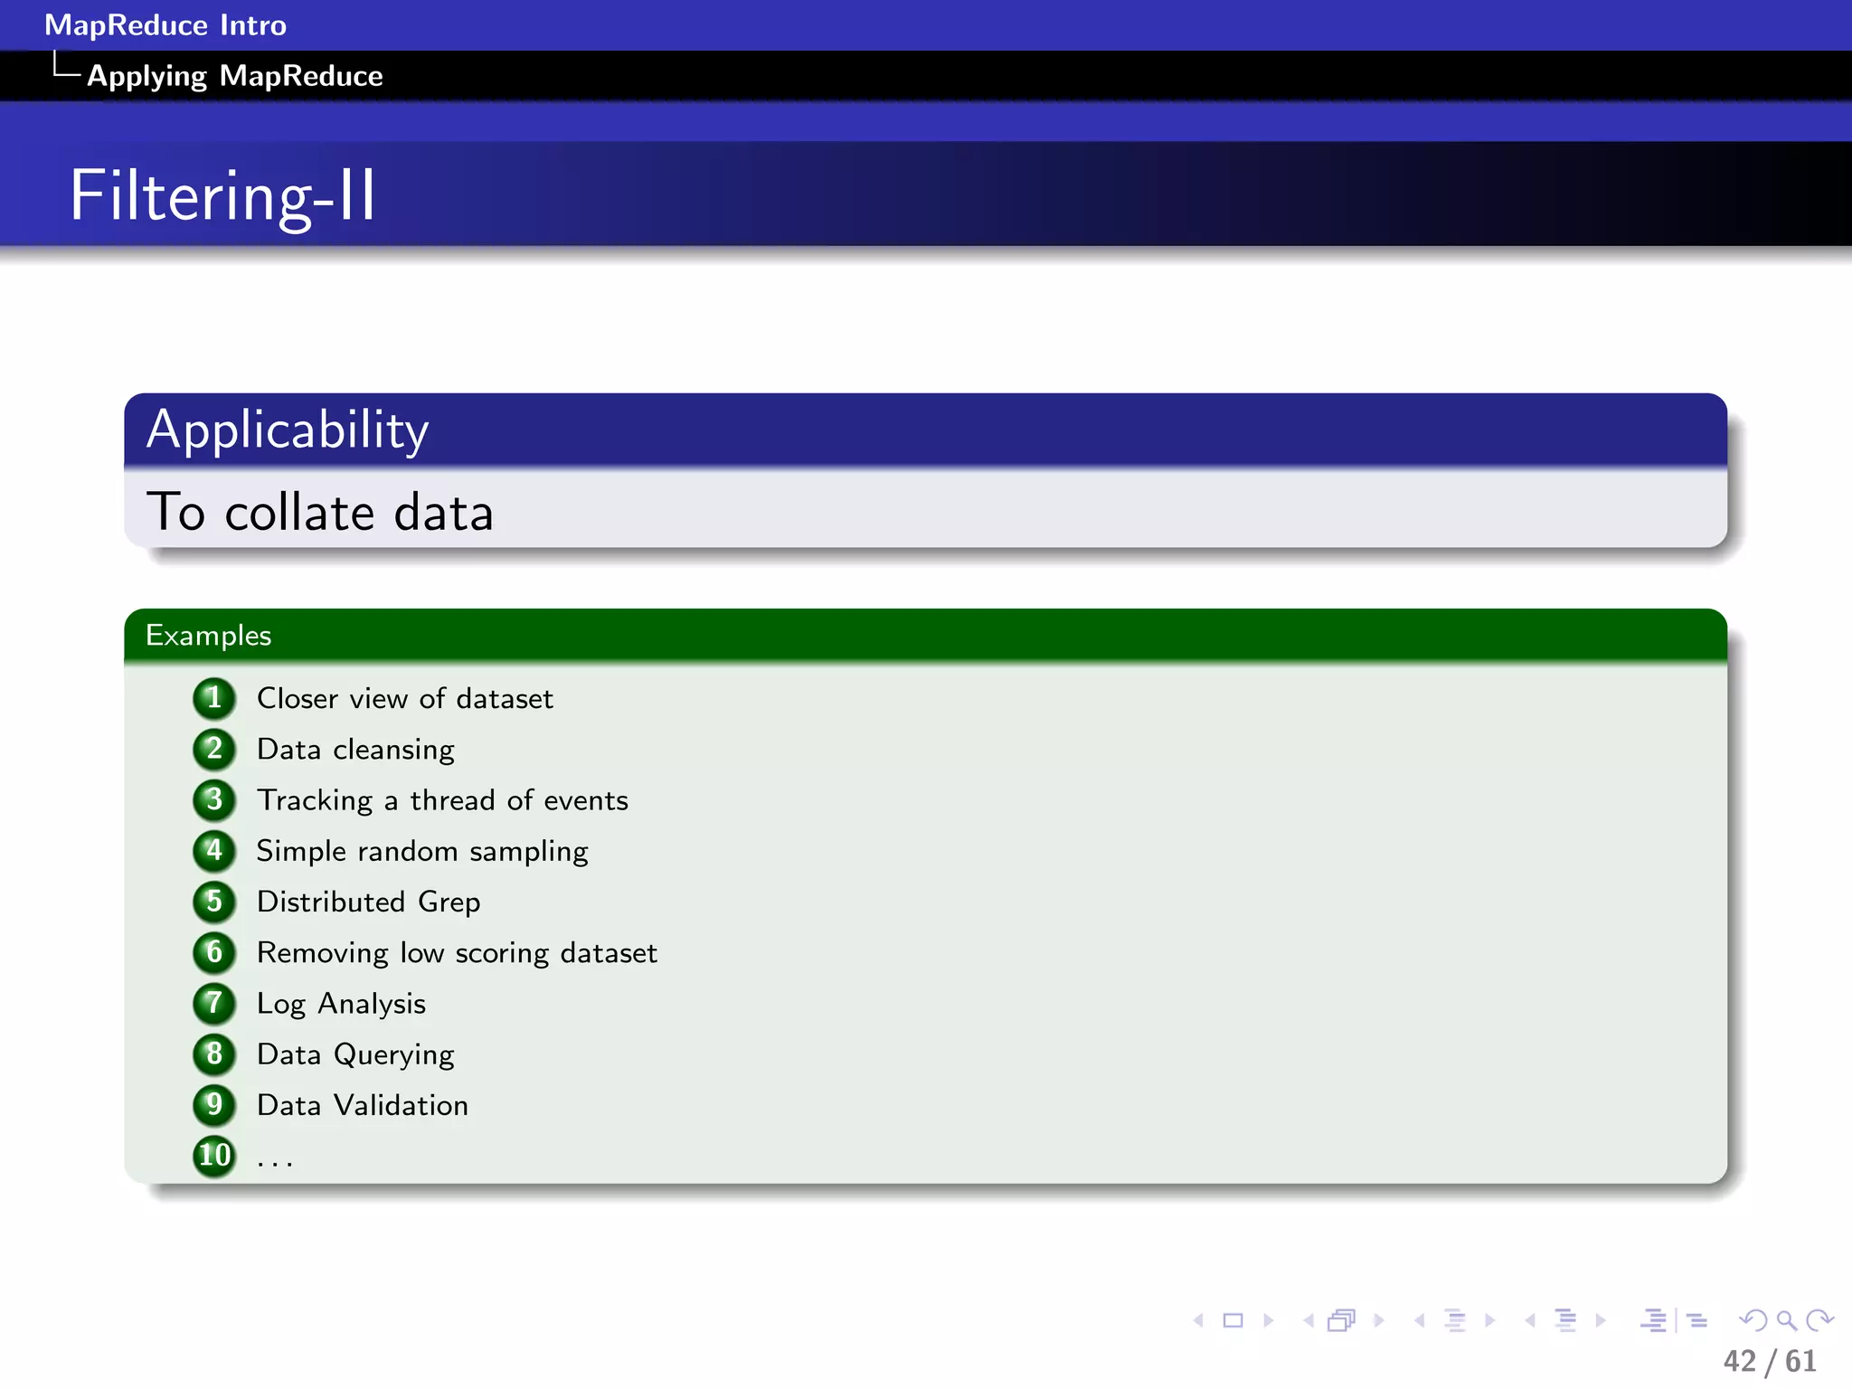
Task: Select 'Simple random sampling' item
Action: pos(422,852)
